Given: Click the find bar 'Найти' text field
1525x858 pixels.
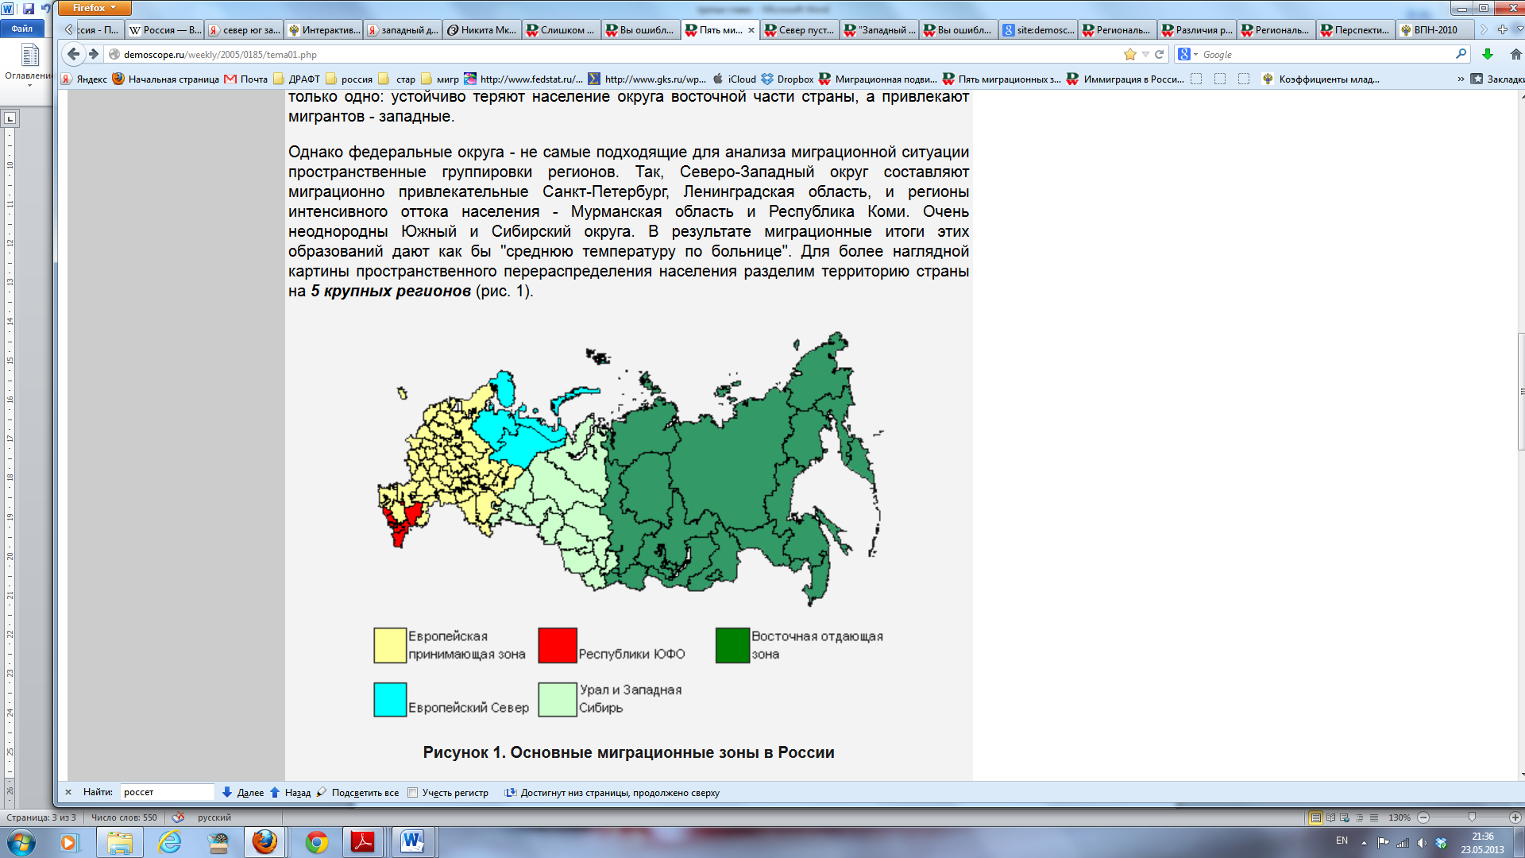Looking at the screenshot, I should pos(167,792).
